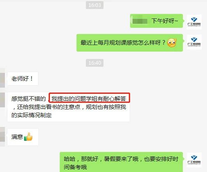
Task: Select the 老师好！ message bubble
Action: 23,79
